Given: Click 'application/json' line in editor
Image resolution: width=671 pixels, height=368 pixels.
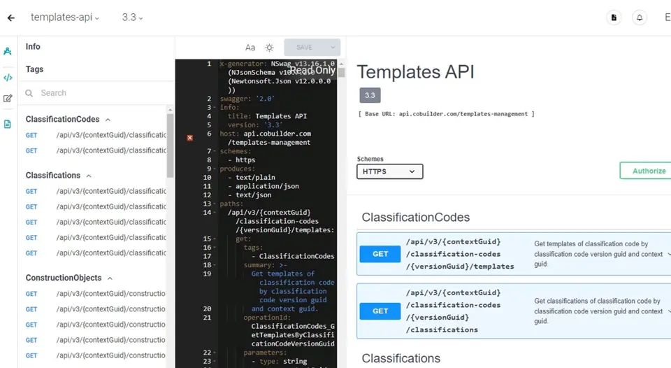Looking at the screenshot, I should click(264, 186).
